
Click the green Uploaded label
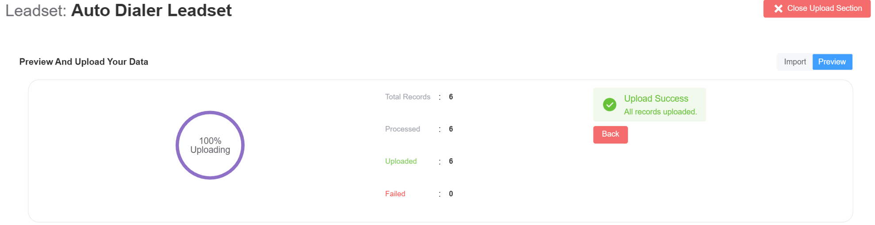coord(401,161)
